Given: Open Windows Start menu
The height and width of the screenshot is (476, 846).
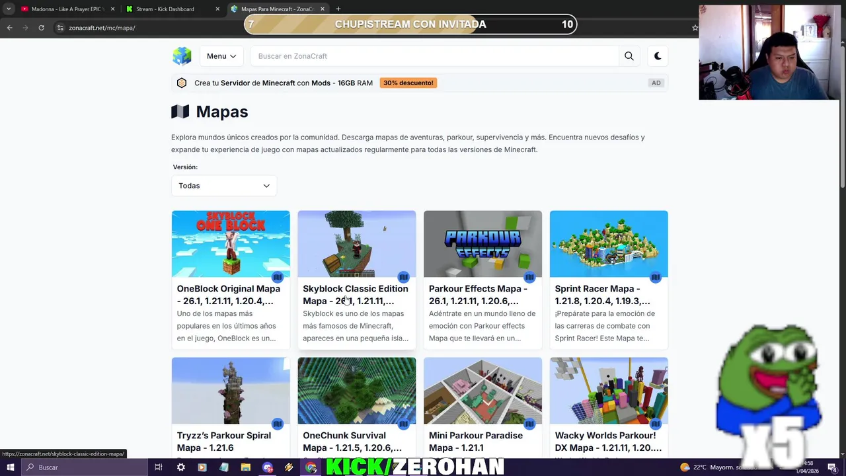Looking at the screenshot, I should pos(11,467).
